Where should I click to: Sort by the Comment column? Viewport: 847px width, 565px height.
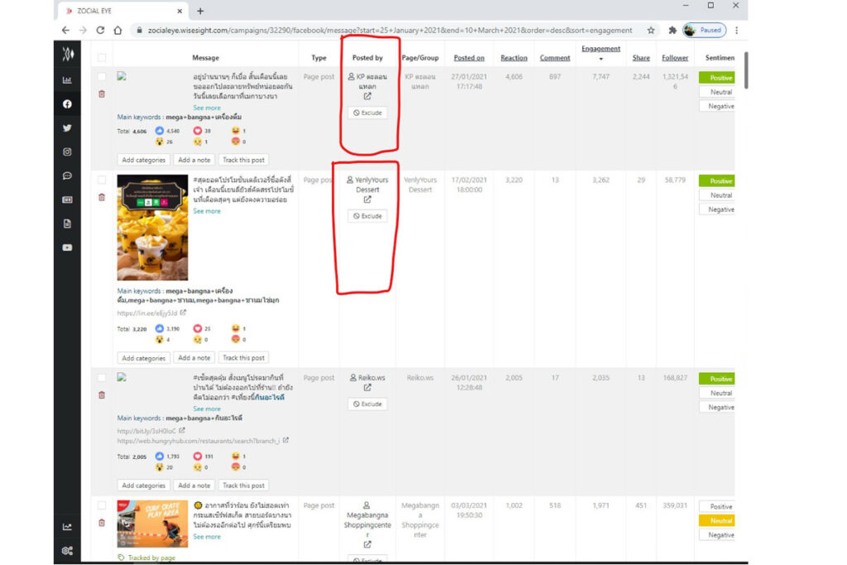click(x=555, y=58)
